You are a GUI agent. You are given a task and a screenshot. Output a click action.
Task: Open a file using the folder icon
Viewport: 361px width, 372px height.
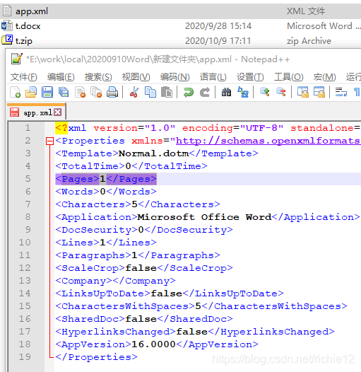point(31,92)
